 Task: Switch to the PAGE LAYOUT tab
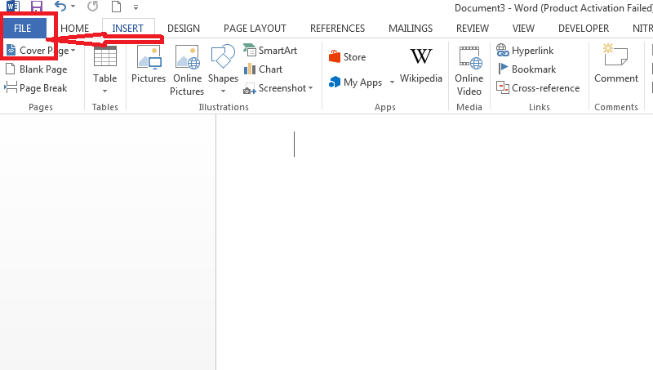(x=255, y=29)
